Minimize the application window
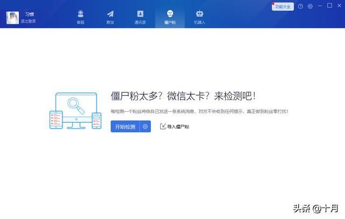Screen dimensions: 345x219 click(320, 6)
